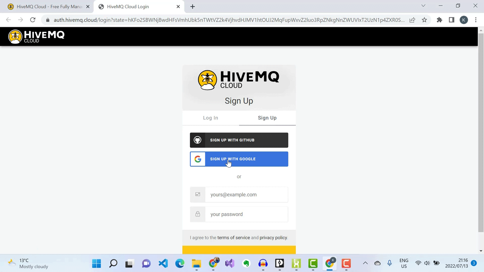Open Visual Studio from taskbar
The width and height of the screenshot is (484, 272).
point(230,263)
